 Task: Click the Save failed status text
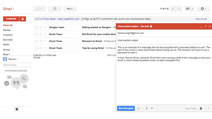(x=190, y=108)
